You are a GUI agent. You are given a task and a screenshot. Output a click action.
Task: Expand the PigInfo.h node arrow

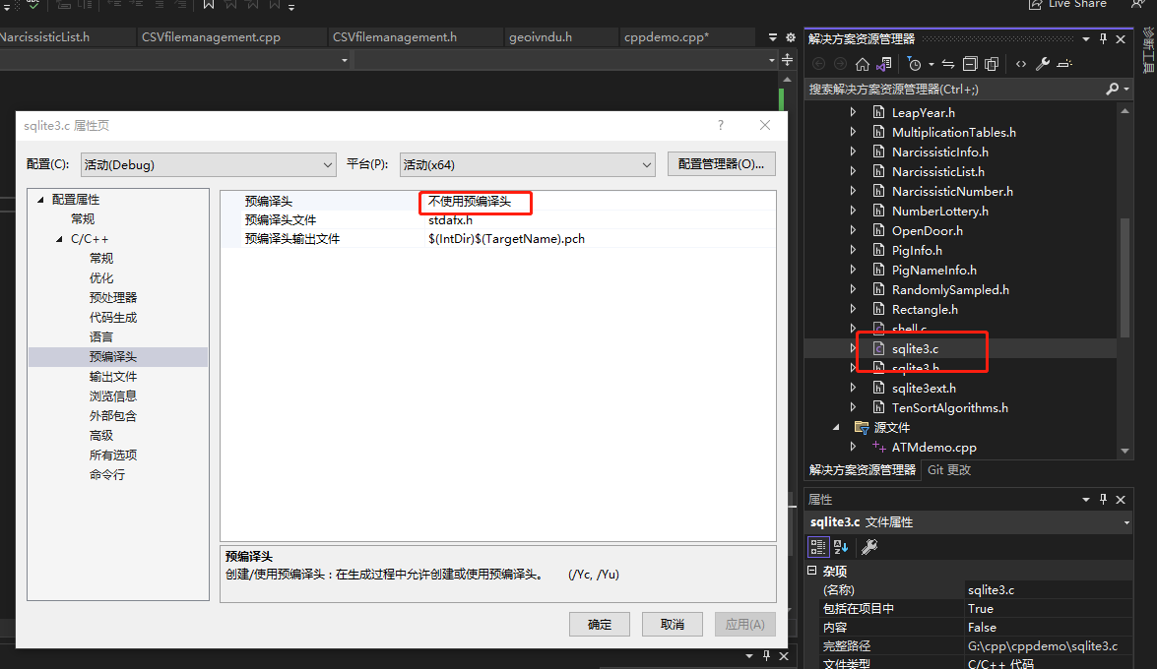[x=853, y=250]
